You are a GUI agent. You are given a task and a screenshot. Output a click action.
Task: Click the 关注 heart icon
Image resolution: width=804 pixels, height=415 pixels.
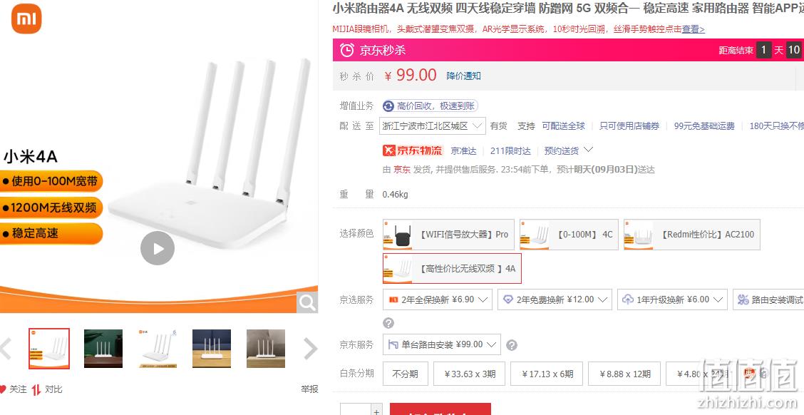(x=3, y=389)
